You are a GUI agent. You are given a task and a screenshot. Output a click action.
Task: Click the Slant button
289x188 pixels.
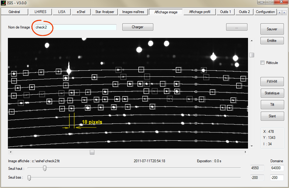[x=272, y=116]
